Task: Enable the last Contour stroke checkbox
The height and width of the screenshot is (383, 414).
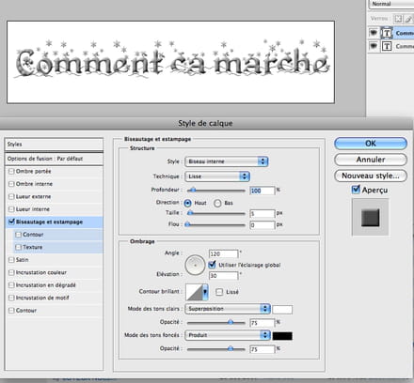Action: point(11,311)
